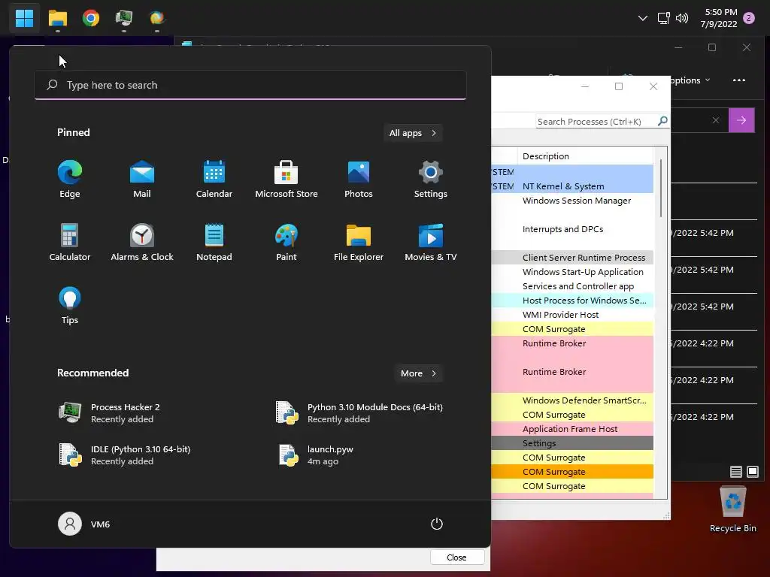Launch Calculator
770x577 pixels.
70,243
